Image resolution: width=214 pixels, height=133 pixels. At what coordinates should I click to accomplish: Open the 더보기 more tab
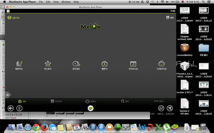click(x=159, y=101)
